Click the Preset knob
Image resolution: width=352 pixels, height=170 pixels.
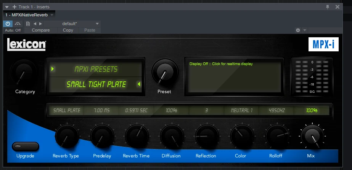[x=165, y=72]
